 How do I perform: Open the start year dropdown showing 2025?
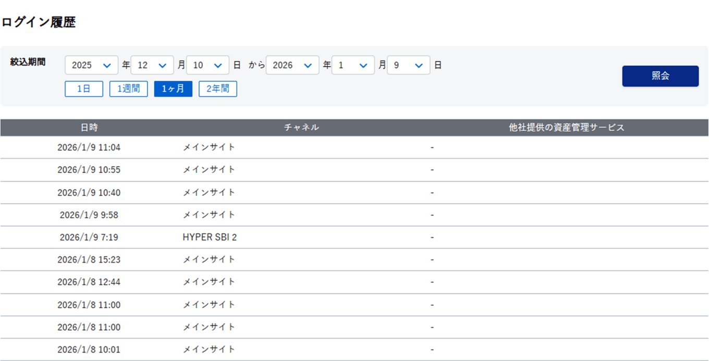[91, 65]
